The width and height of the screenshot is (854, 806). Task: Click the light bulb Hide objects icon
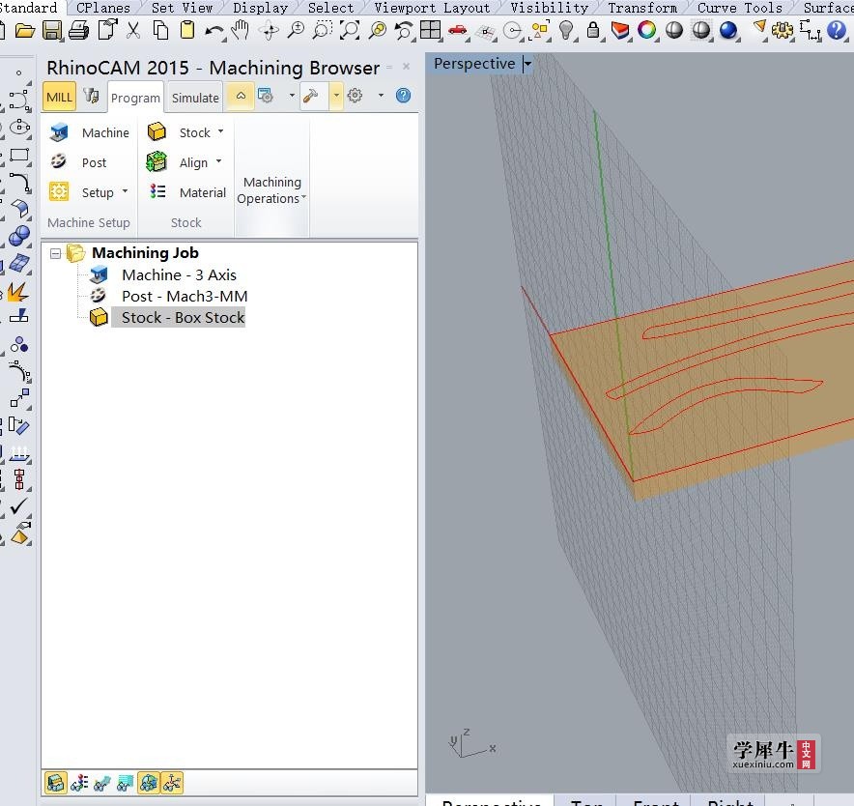[566, 31]
